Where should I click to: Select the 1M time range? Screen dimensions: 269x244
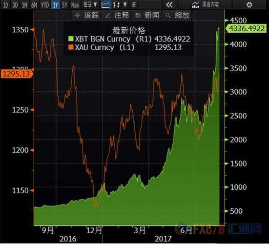click(24, 5)
